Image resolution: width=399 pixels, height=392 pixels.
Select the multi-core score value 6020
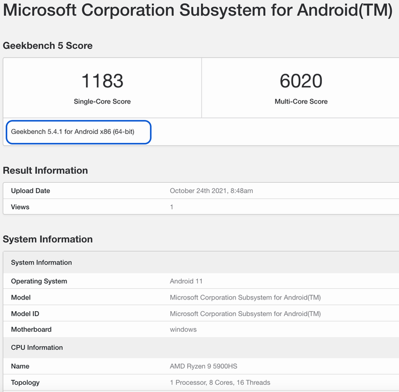pos(301,81)
